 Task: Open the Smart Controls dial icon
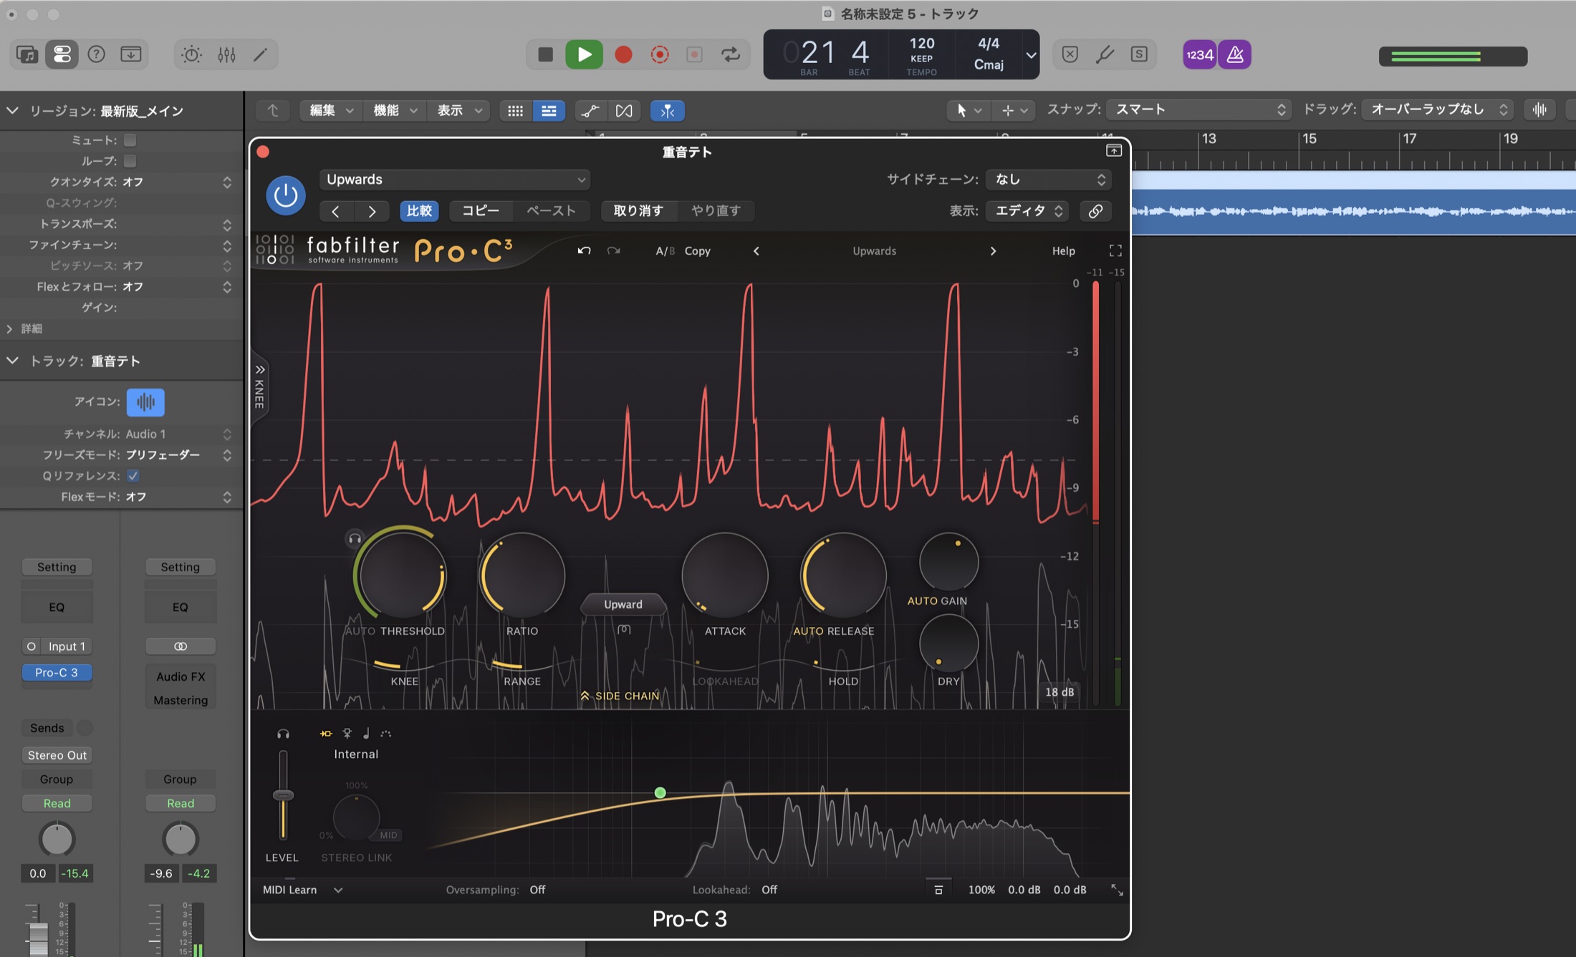191,54
